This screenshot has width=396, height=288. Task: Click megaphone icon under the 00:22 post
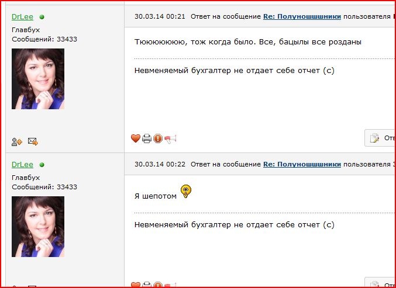coord(170,285)
